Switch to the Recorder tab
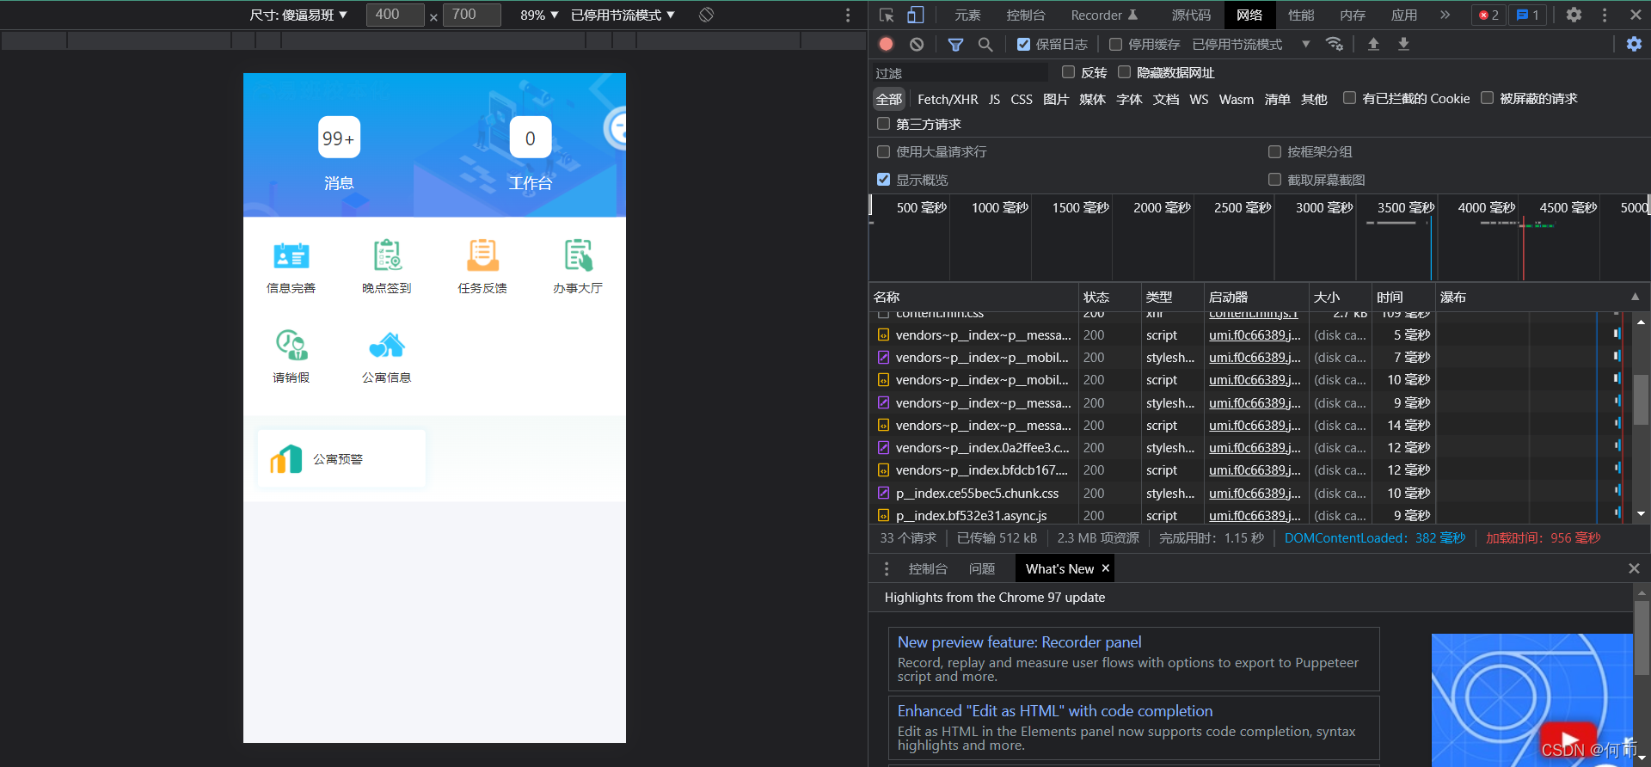This screenshot has height=767, width=1651. coord(1104,15)
